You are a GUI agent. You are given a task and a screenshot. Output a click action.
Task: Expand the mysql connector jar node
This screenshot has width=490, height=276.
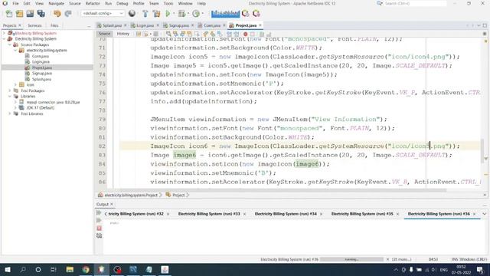point(15,102)
